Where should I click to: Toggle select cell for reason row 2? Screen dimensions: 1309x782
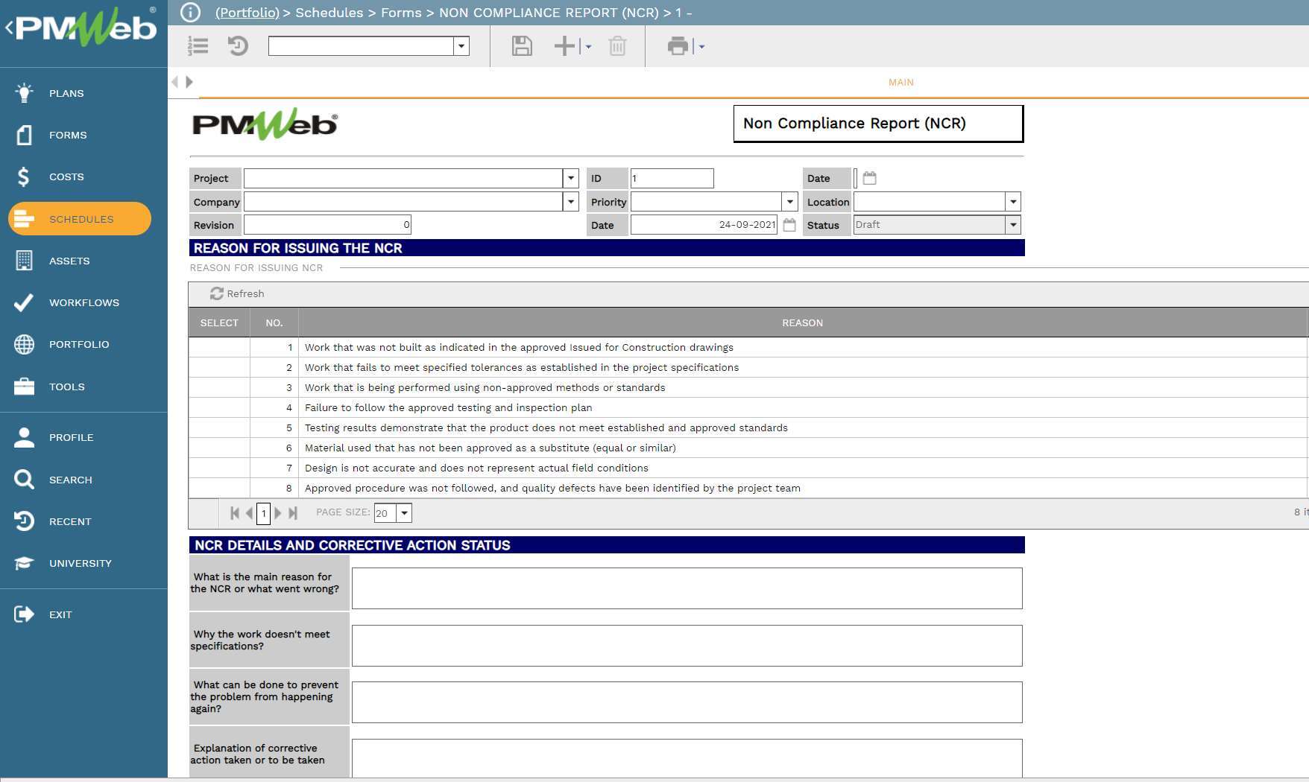point(219,367)
